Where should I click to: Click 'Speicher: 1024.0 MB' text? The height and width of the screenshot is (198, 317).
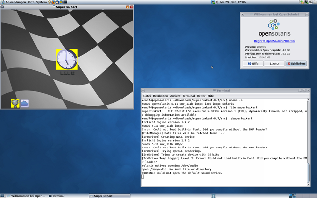[258, 57]
